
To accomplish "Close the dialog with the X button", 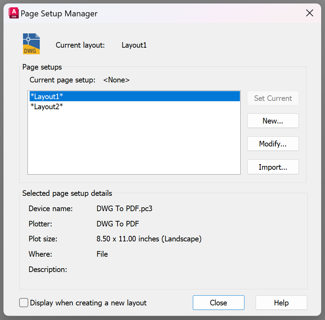I will pos(309,13).
